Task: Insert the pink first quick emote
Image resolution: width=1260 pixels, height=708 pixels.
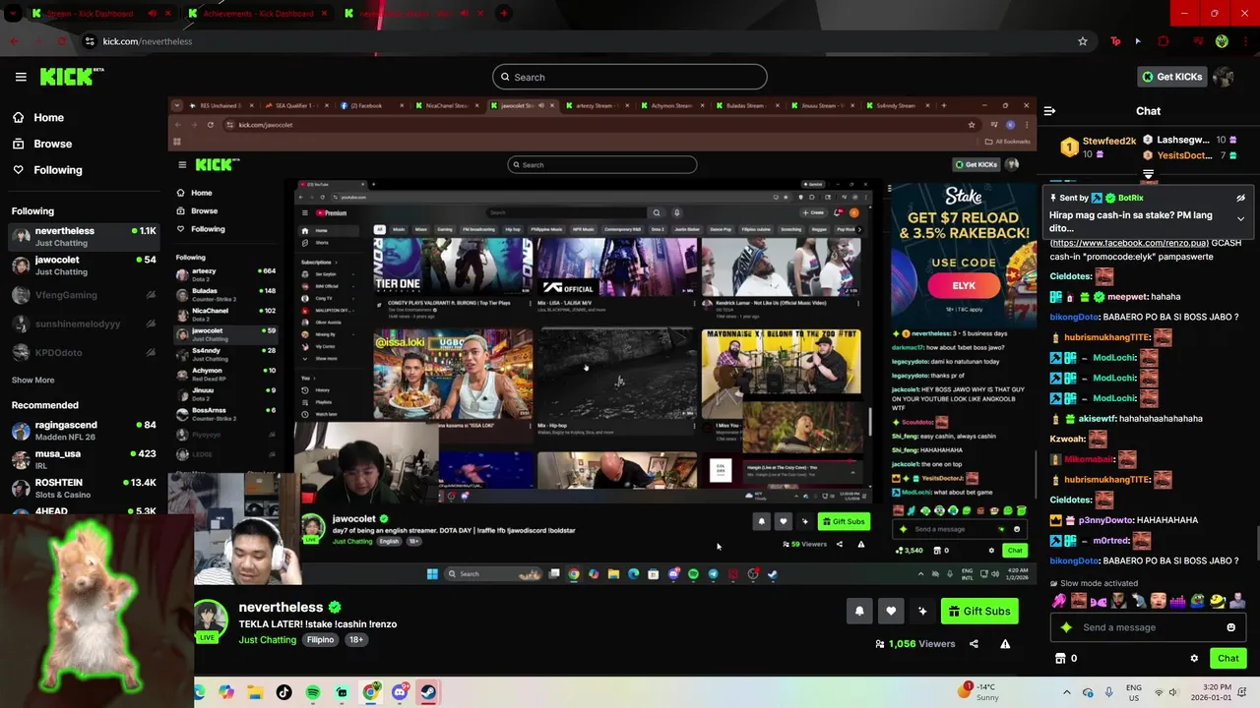Action: 1059,601
